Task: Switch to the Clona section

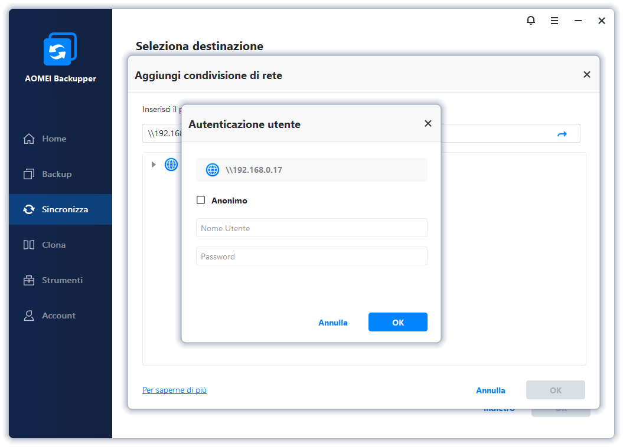Action: (x=53, y=245)
